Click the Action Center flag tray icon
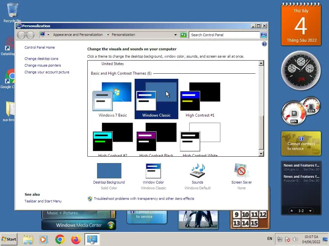The width and height of the screenshot is (329, 246). [x=288, y=239]
